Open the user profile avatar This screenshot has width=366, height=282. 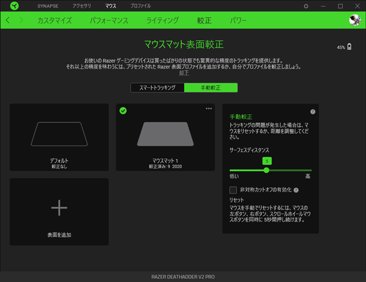pos(355,20)
